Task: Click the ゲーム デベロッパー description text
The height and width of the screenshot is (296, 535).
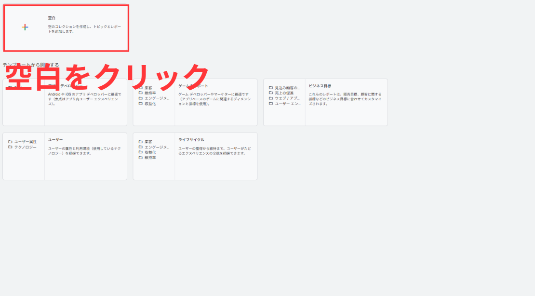Action: click(214, 99)
